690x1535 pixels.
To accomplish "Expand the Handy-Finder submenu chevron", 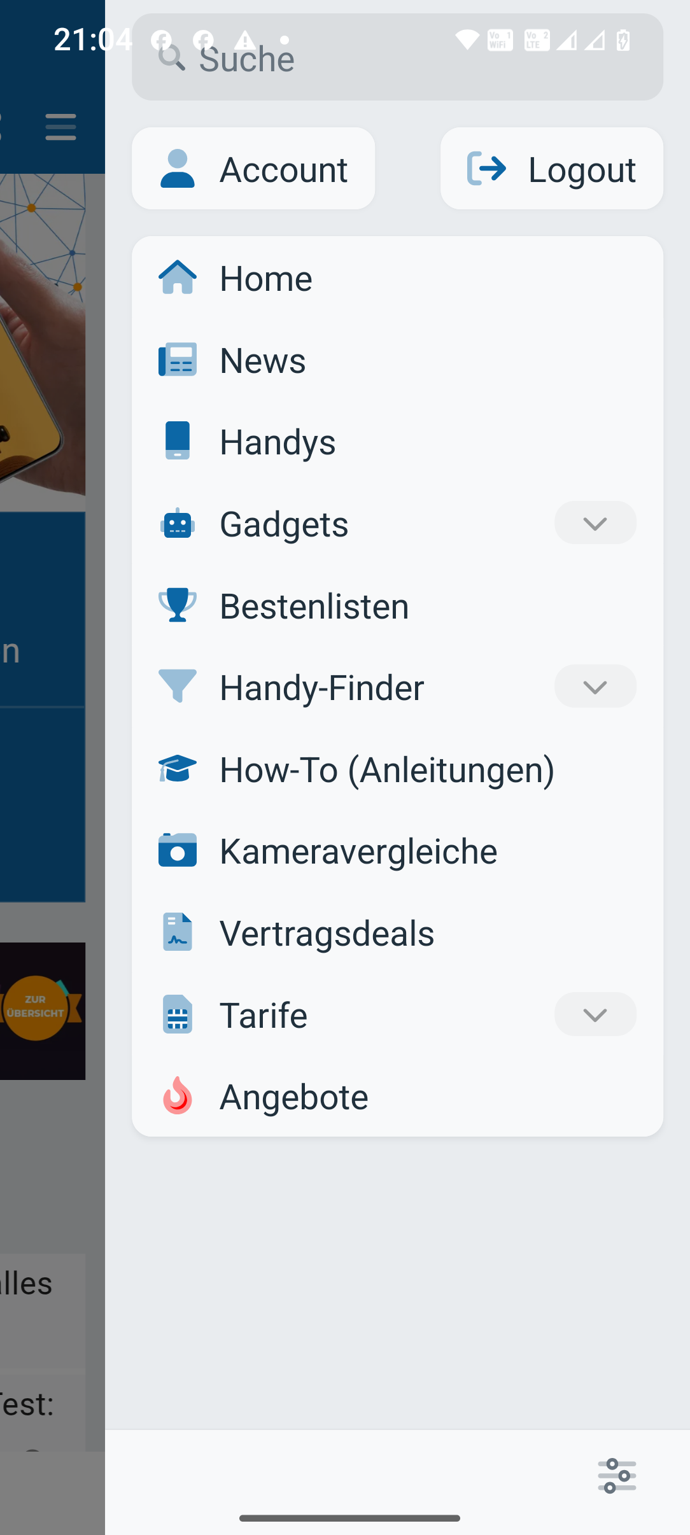I will pyautogui.click(x=595, y=687).
